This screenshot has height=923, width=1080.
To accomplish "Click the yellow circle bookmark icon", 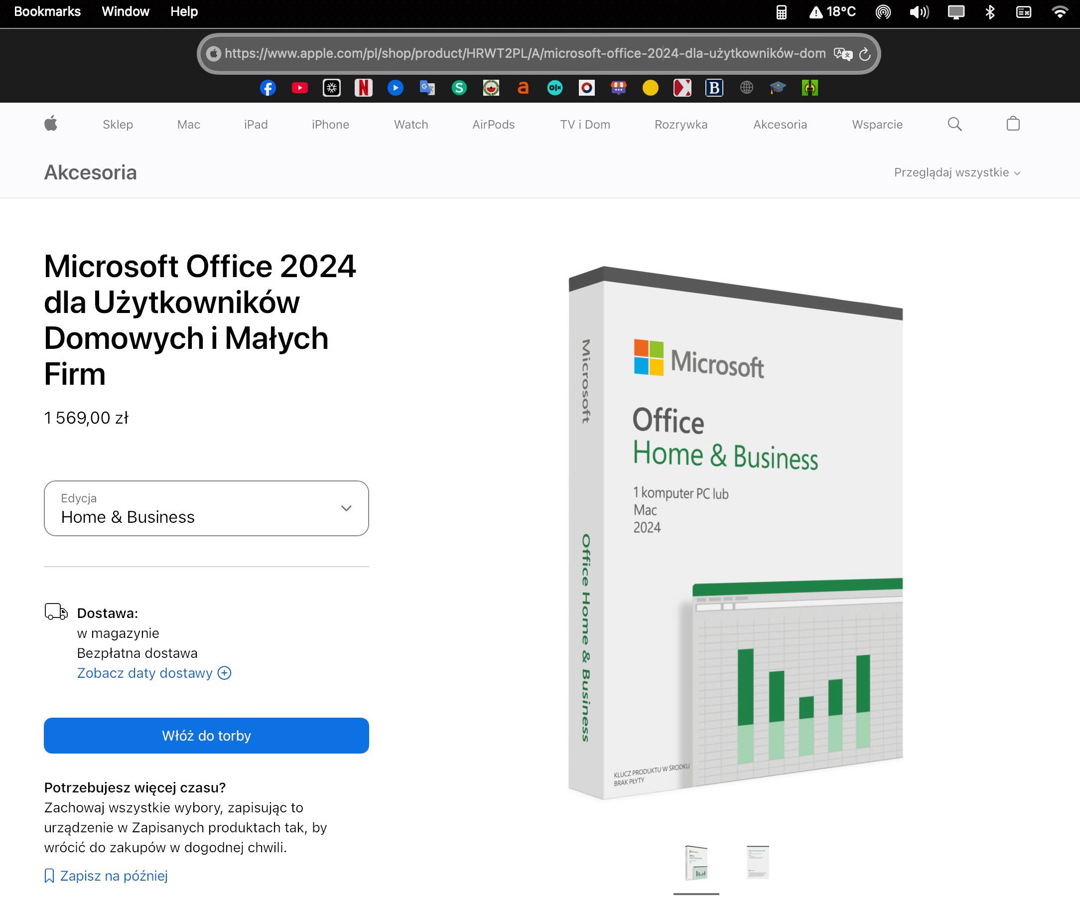I will 651,88.
